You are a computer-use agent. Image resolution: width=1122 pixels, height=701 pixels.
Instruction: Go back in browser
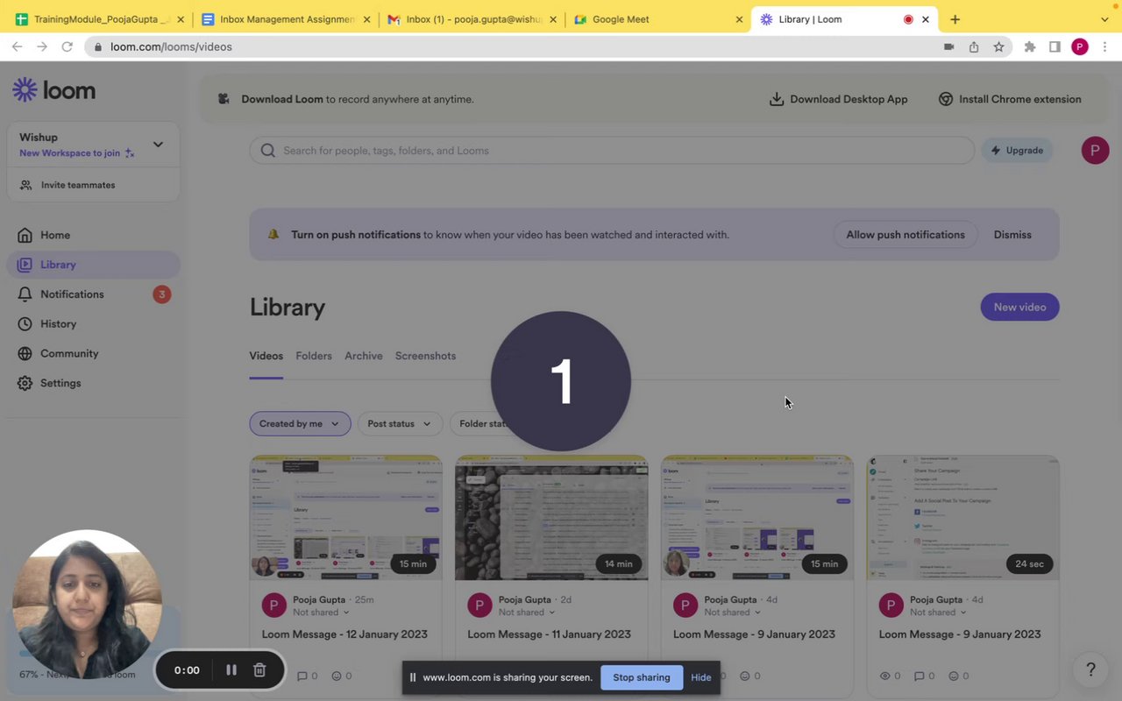click(18, 46)
